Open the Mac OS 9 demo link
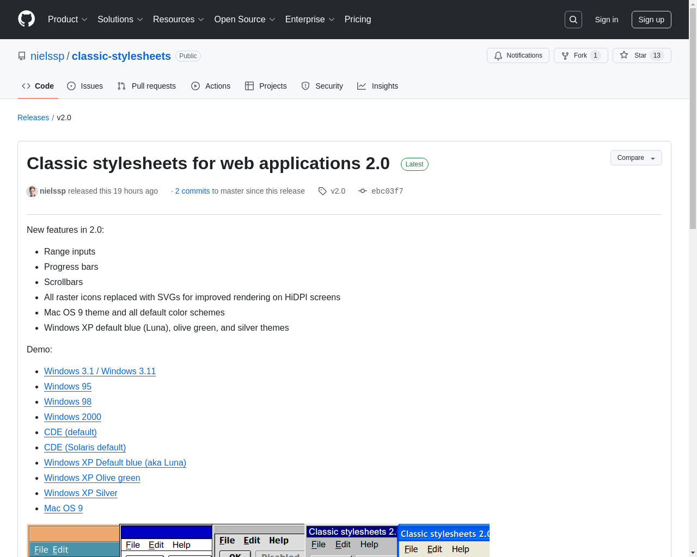This screenshot has height=557, width=697. [x=63, y=508]
